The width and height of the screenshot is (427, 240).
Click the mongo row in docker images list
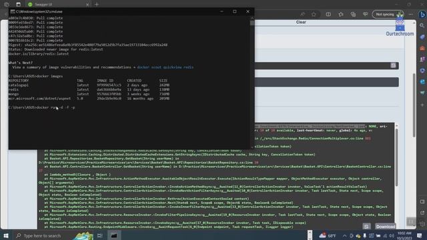(x=89, y=94)
